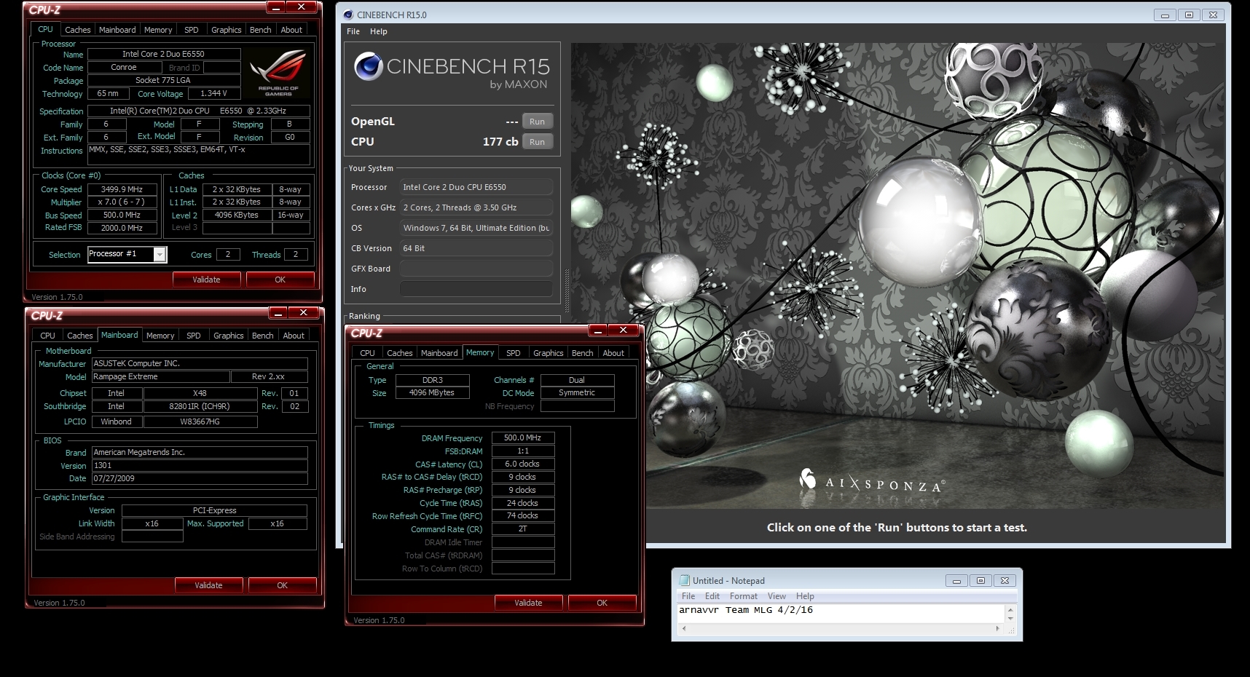Click Cinebench Info field
Image resolution: width=1250 pixels, height=677 pixels.
476,289
